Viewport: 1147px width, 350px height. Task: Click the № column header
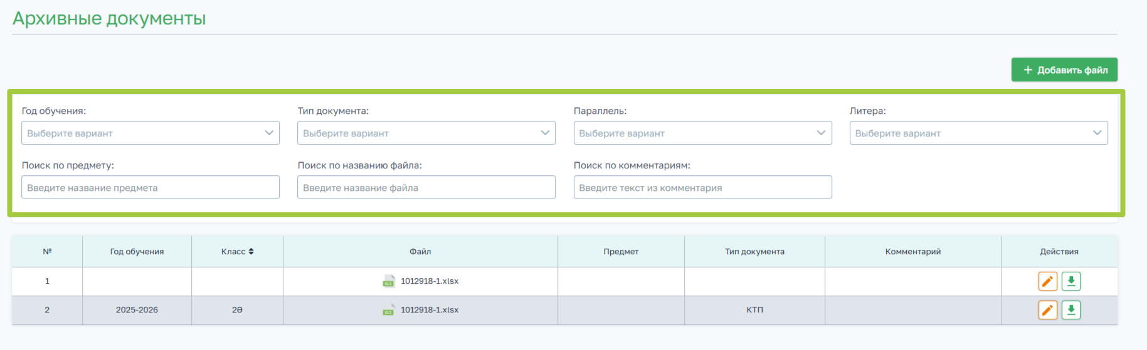tap(47, 252)
